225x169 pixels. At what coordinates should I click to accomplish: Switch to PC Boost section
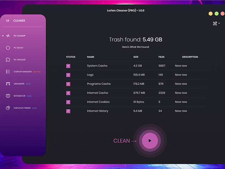point(19,48)
